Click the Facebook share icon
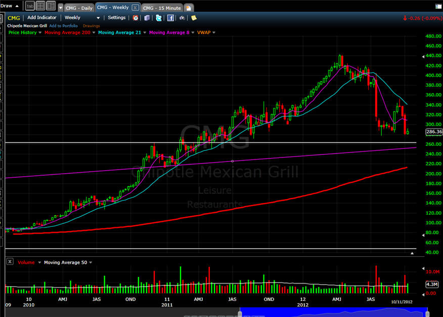443x317 pixels. 170,18
